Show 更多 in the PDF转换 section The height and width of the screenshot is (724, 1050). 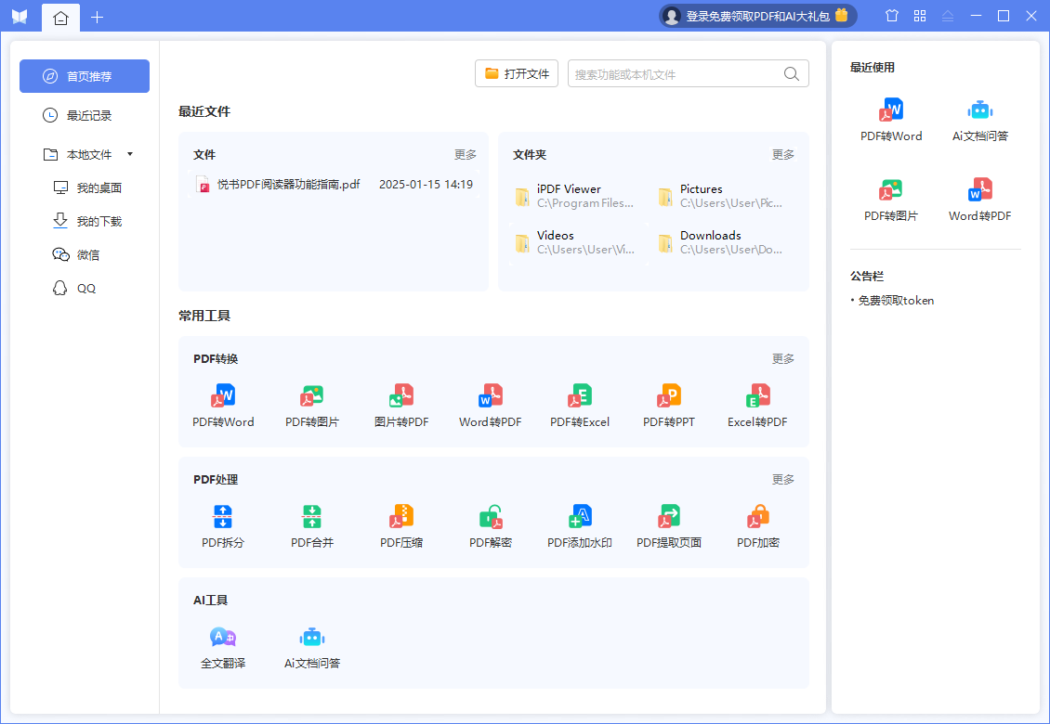pyautogui.click(x=783, y=359)
